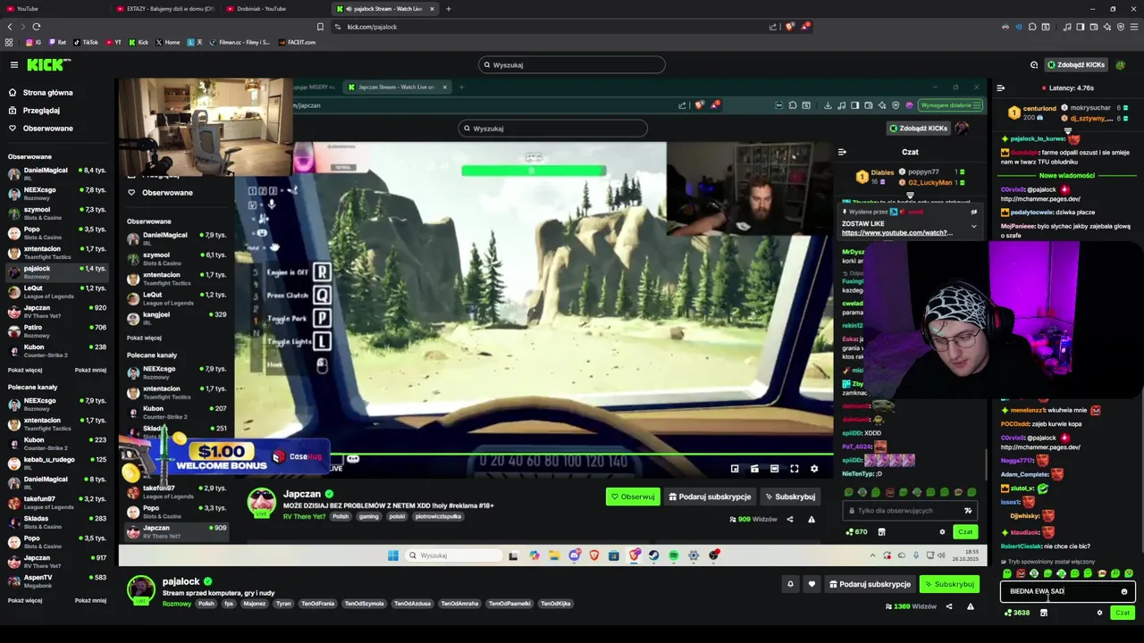Image resolution: width=1144 pixels, height=643 pixels.
Task: Open chat settings gear icon
Action: pyautogui.click(x=1100, y=613)
